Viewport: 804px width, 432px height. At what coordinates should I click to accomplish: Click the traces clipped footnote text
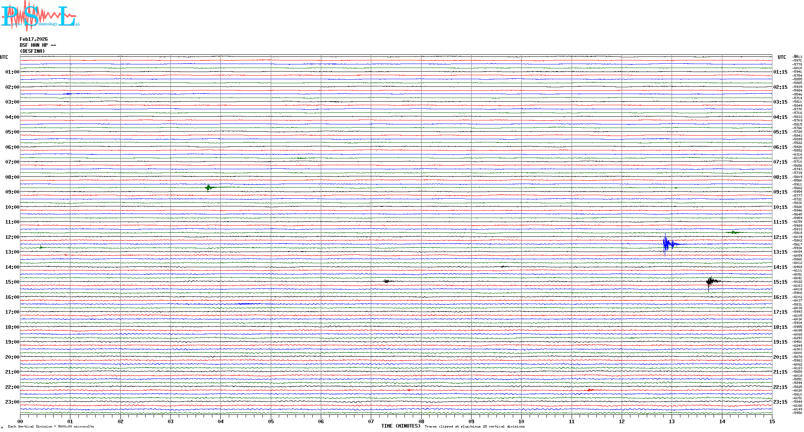point(474,426)
